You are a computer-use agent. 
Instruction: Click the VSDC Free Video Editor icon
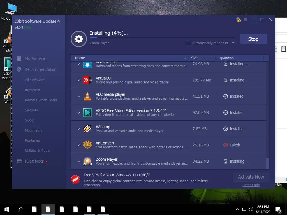(87, 113)
